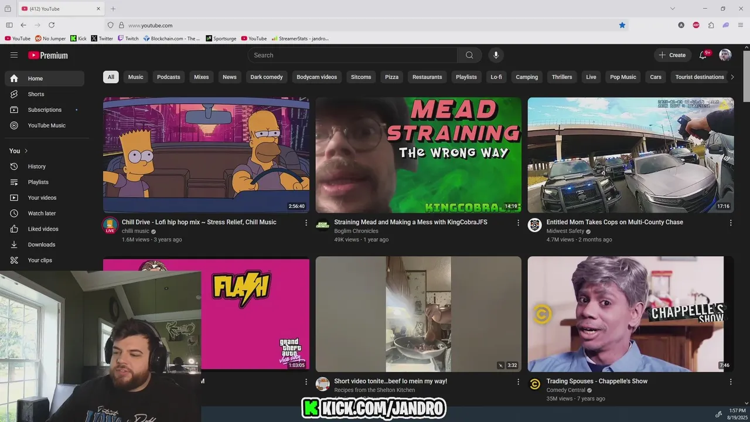Click the search magnifier button

click(x=469, y=55)
